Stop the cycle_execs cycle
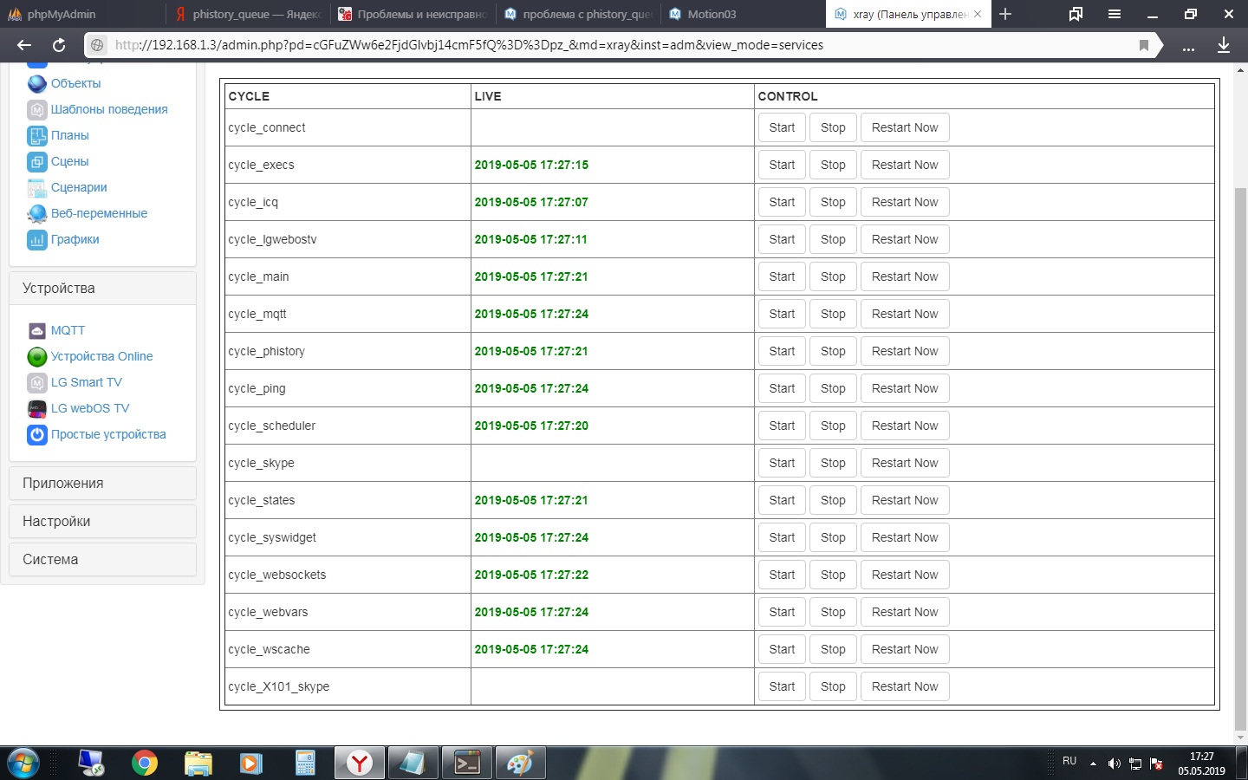Viewport: 1248px width, 780px height. click(x=833, y=165)
